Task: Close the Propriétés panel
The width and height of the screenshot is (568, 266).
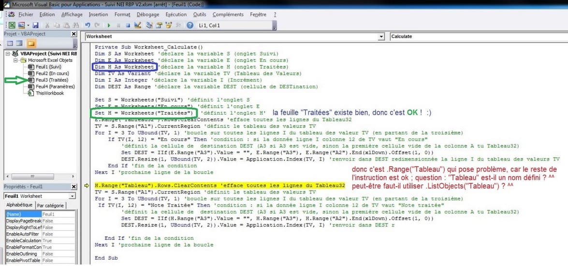Action: 73,186
